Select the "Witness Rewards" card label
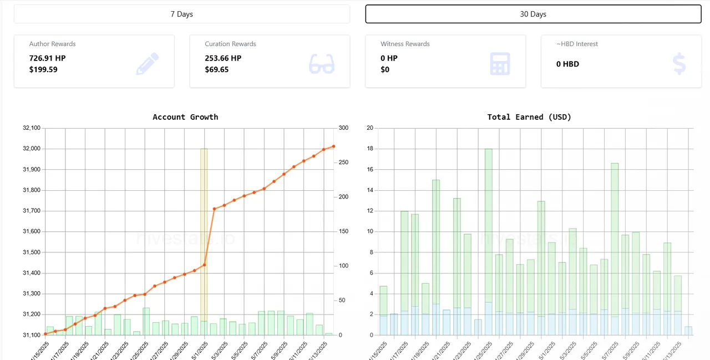The image size is (710, 360). point(405,44)
